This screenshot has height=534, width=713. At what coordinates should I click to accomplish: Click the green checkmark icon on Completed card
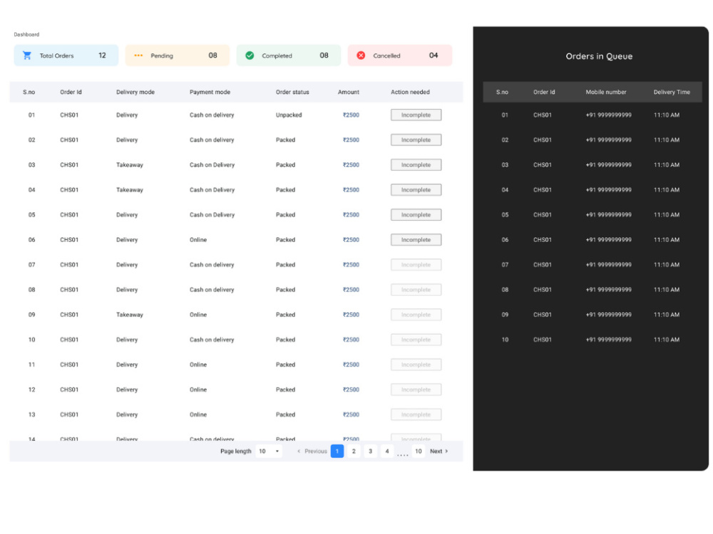[250, 55]
